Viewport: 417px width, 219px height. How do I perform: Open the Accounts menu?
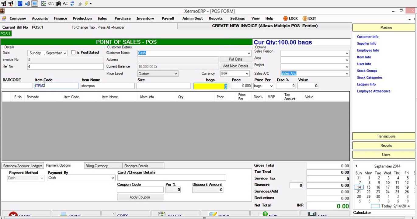(x=40, y=19)
